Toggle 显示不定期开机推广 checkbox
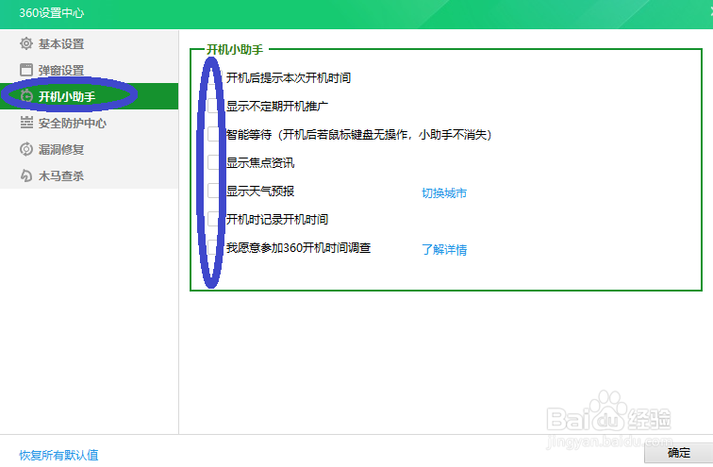Screen dimensions: 713x467 pos(213,106)
